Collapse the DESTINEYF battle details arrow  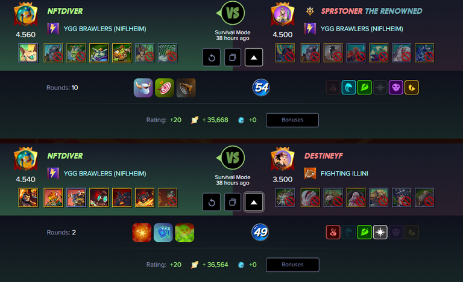tap(254, 202)
